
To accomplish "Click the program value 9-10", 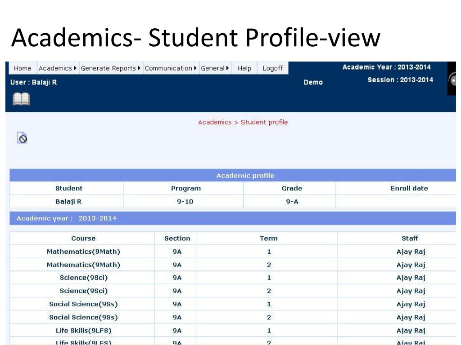I will (x=185, y=202).
